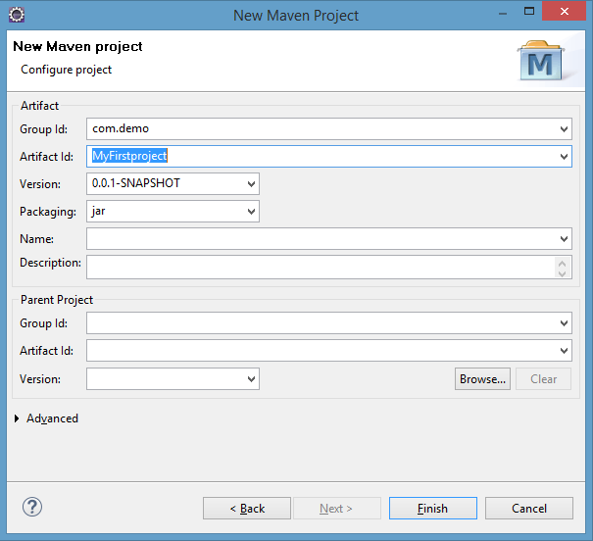Screen dimensions: 593x541
Task: Open the Name field dropdown arrow
Action: (564, 238)
